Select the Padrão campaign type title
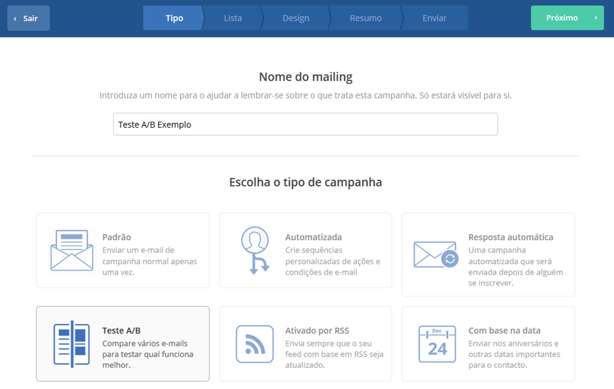 point(116,237)
